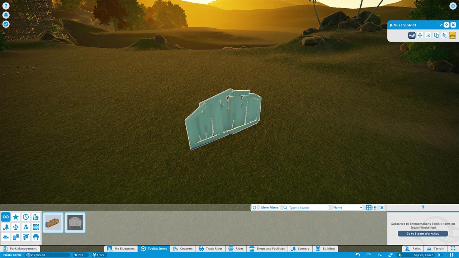Open the Coasters tab
Image resolution: width=459 pixels, height=258 pixels.
click(x=183, y=248)
